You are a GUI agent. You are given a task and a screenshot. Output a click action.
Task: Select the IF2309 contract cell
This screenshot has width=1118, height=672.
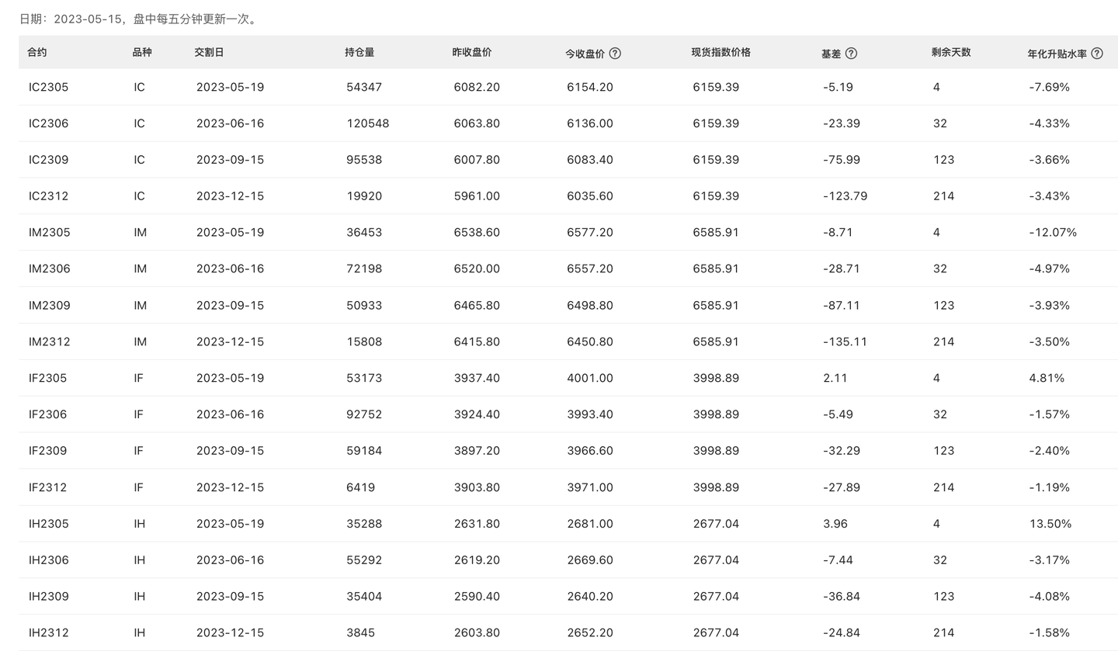(x=47, y=451)
